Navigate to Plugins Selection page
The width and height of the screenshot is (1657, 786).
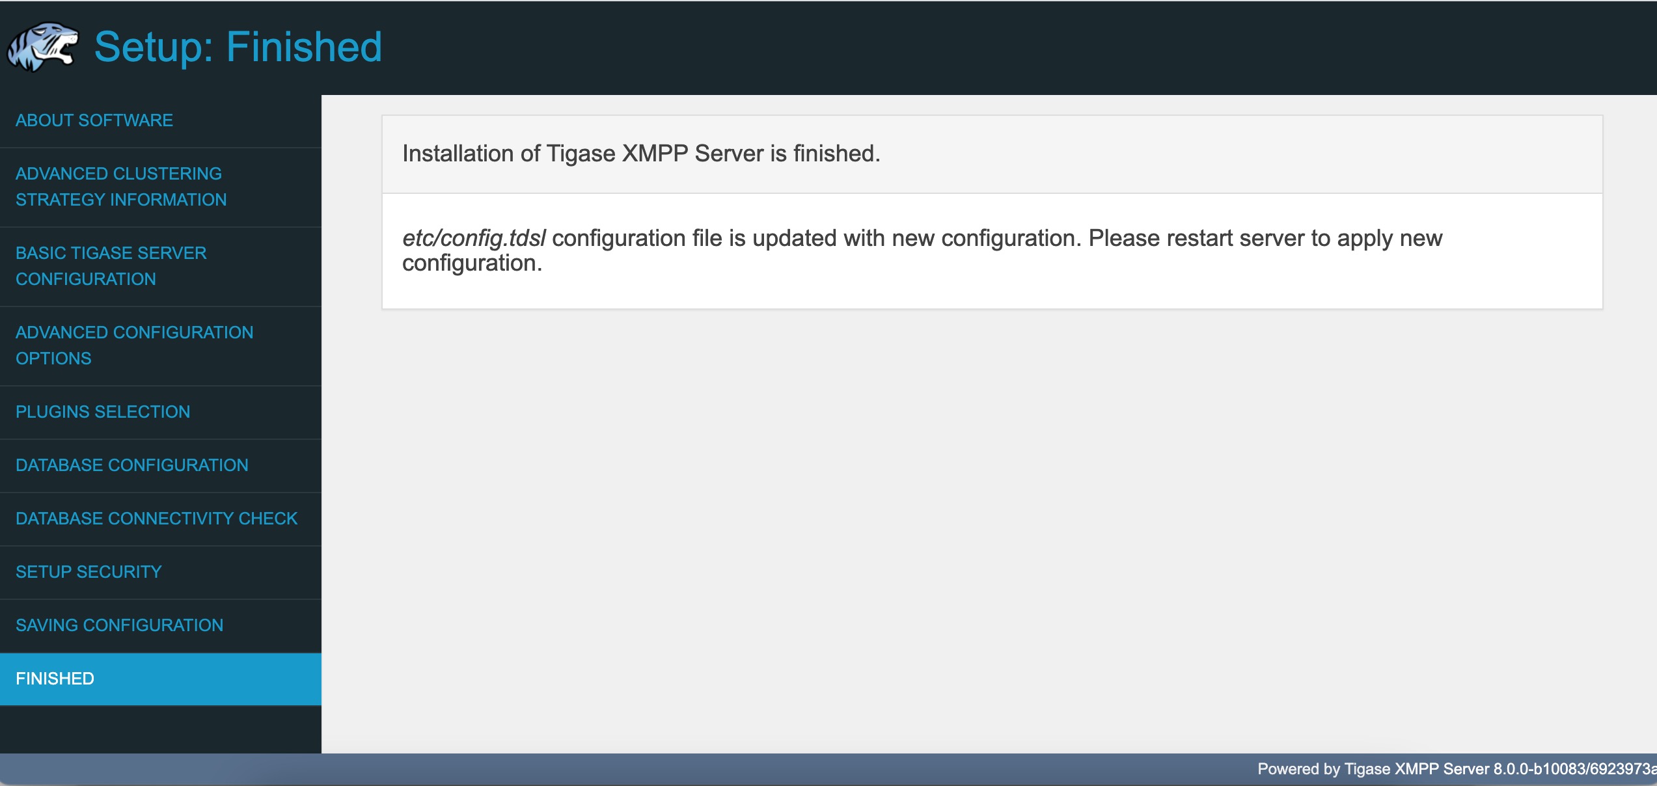click(102, 412)
